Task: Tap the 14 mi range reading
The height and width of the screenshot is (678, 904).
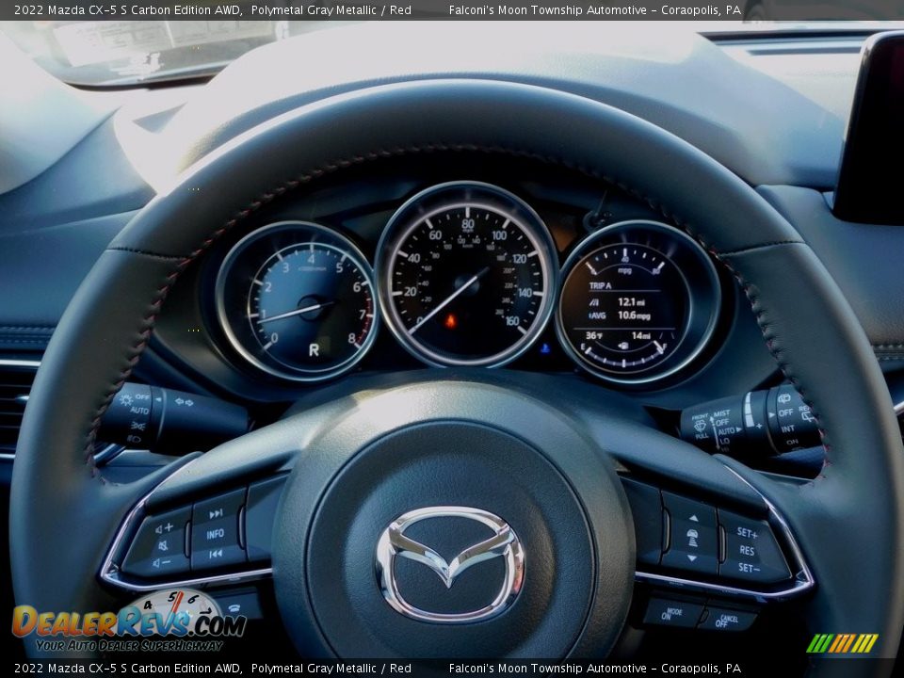Action: 641,335
